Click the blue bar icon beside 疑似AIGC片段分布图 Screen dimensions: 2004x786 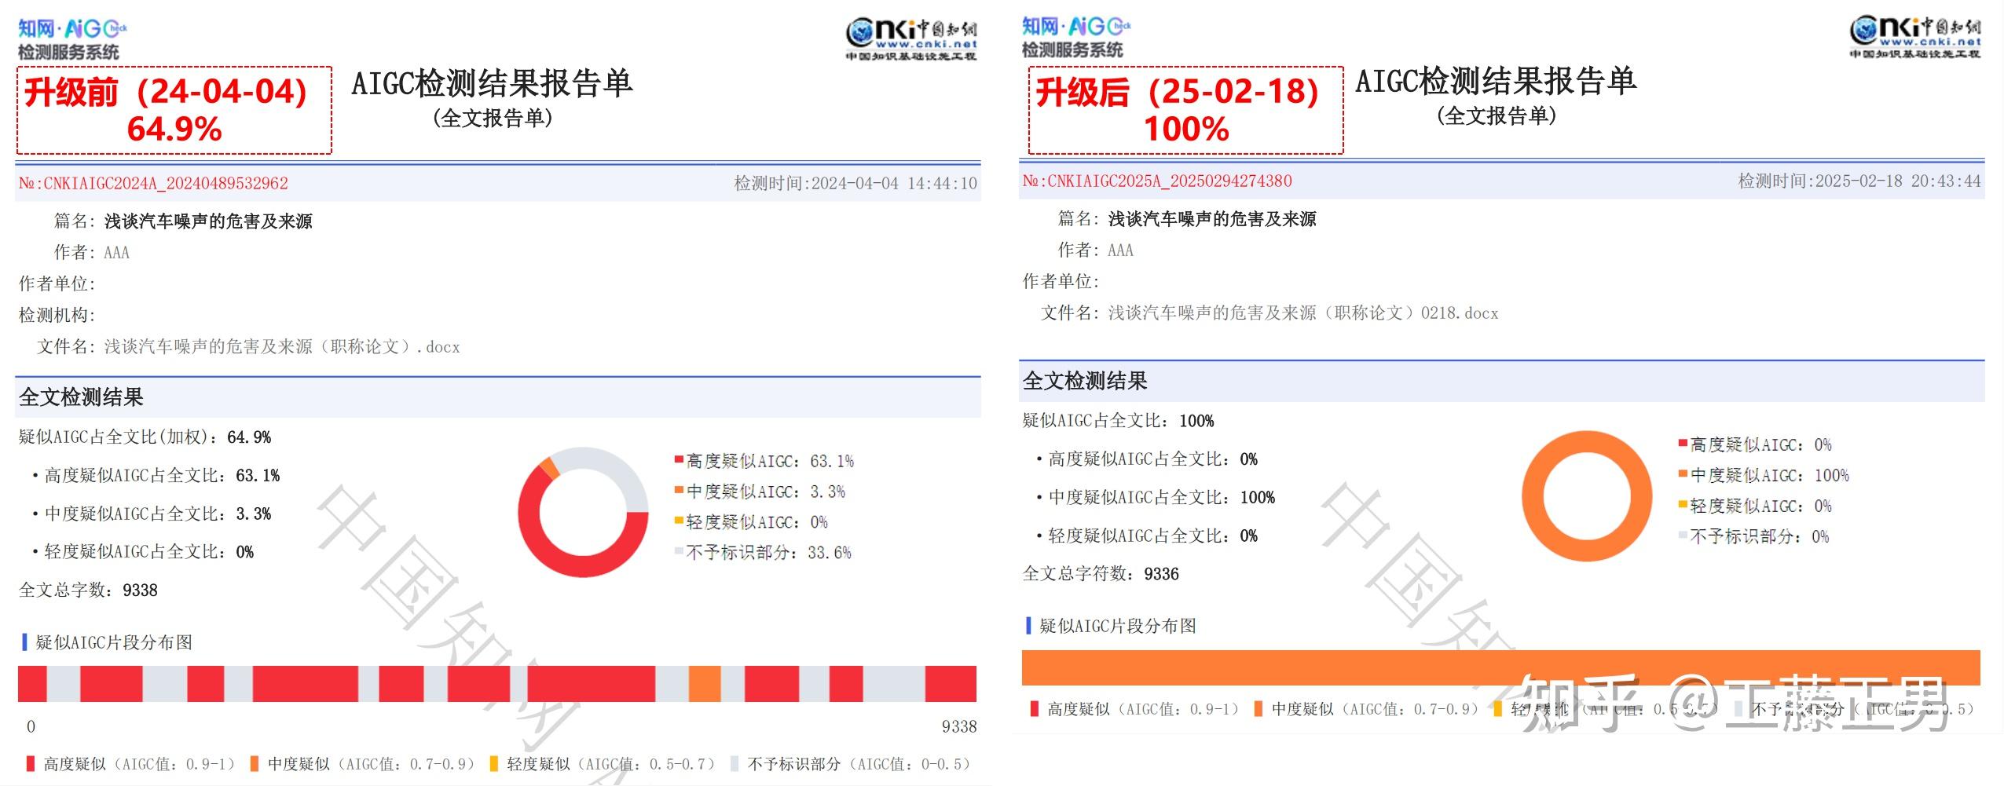pos(26,642)
